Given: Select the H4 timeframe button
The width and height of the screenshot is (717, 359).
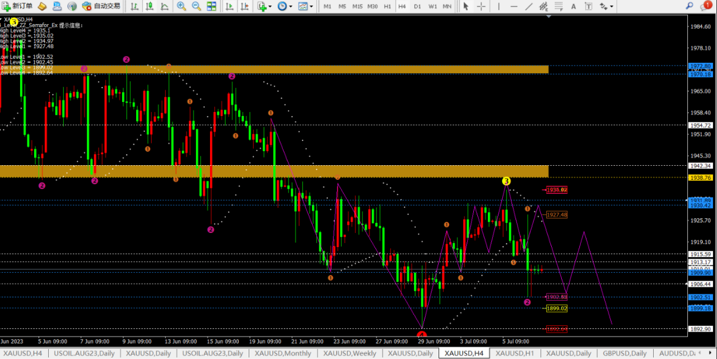Looking at the screenshot, I should pyautogui.click(x=402, y=6).
